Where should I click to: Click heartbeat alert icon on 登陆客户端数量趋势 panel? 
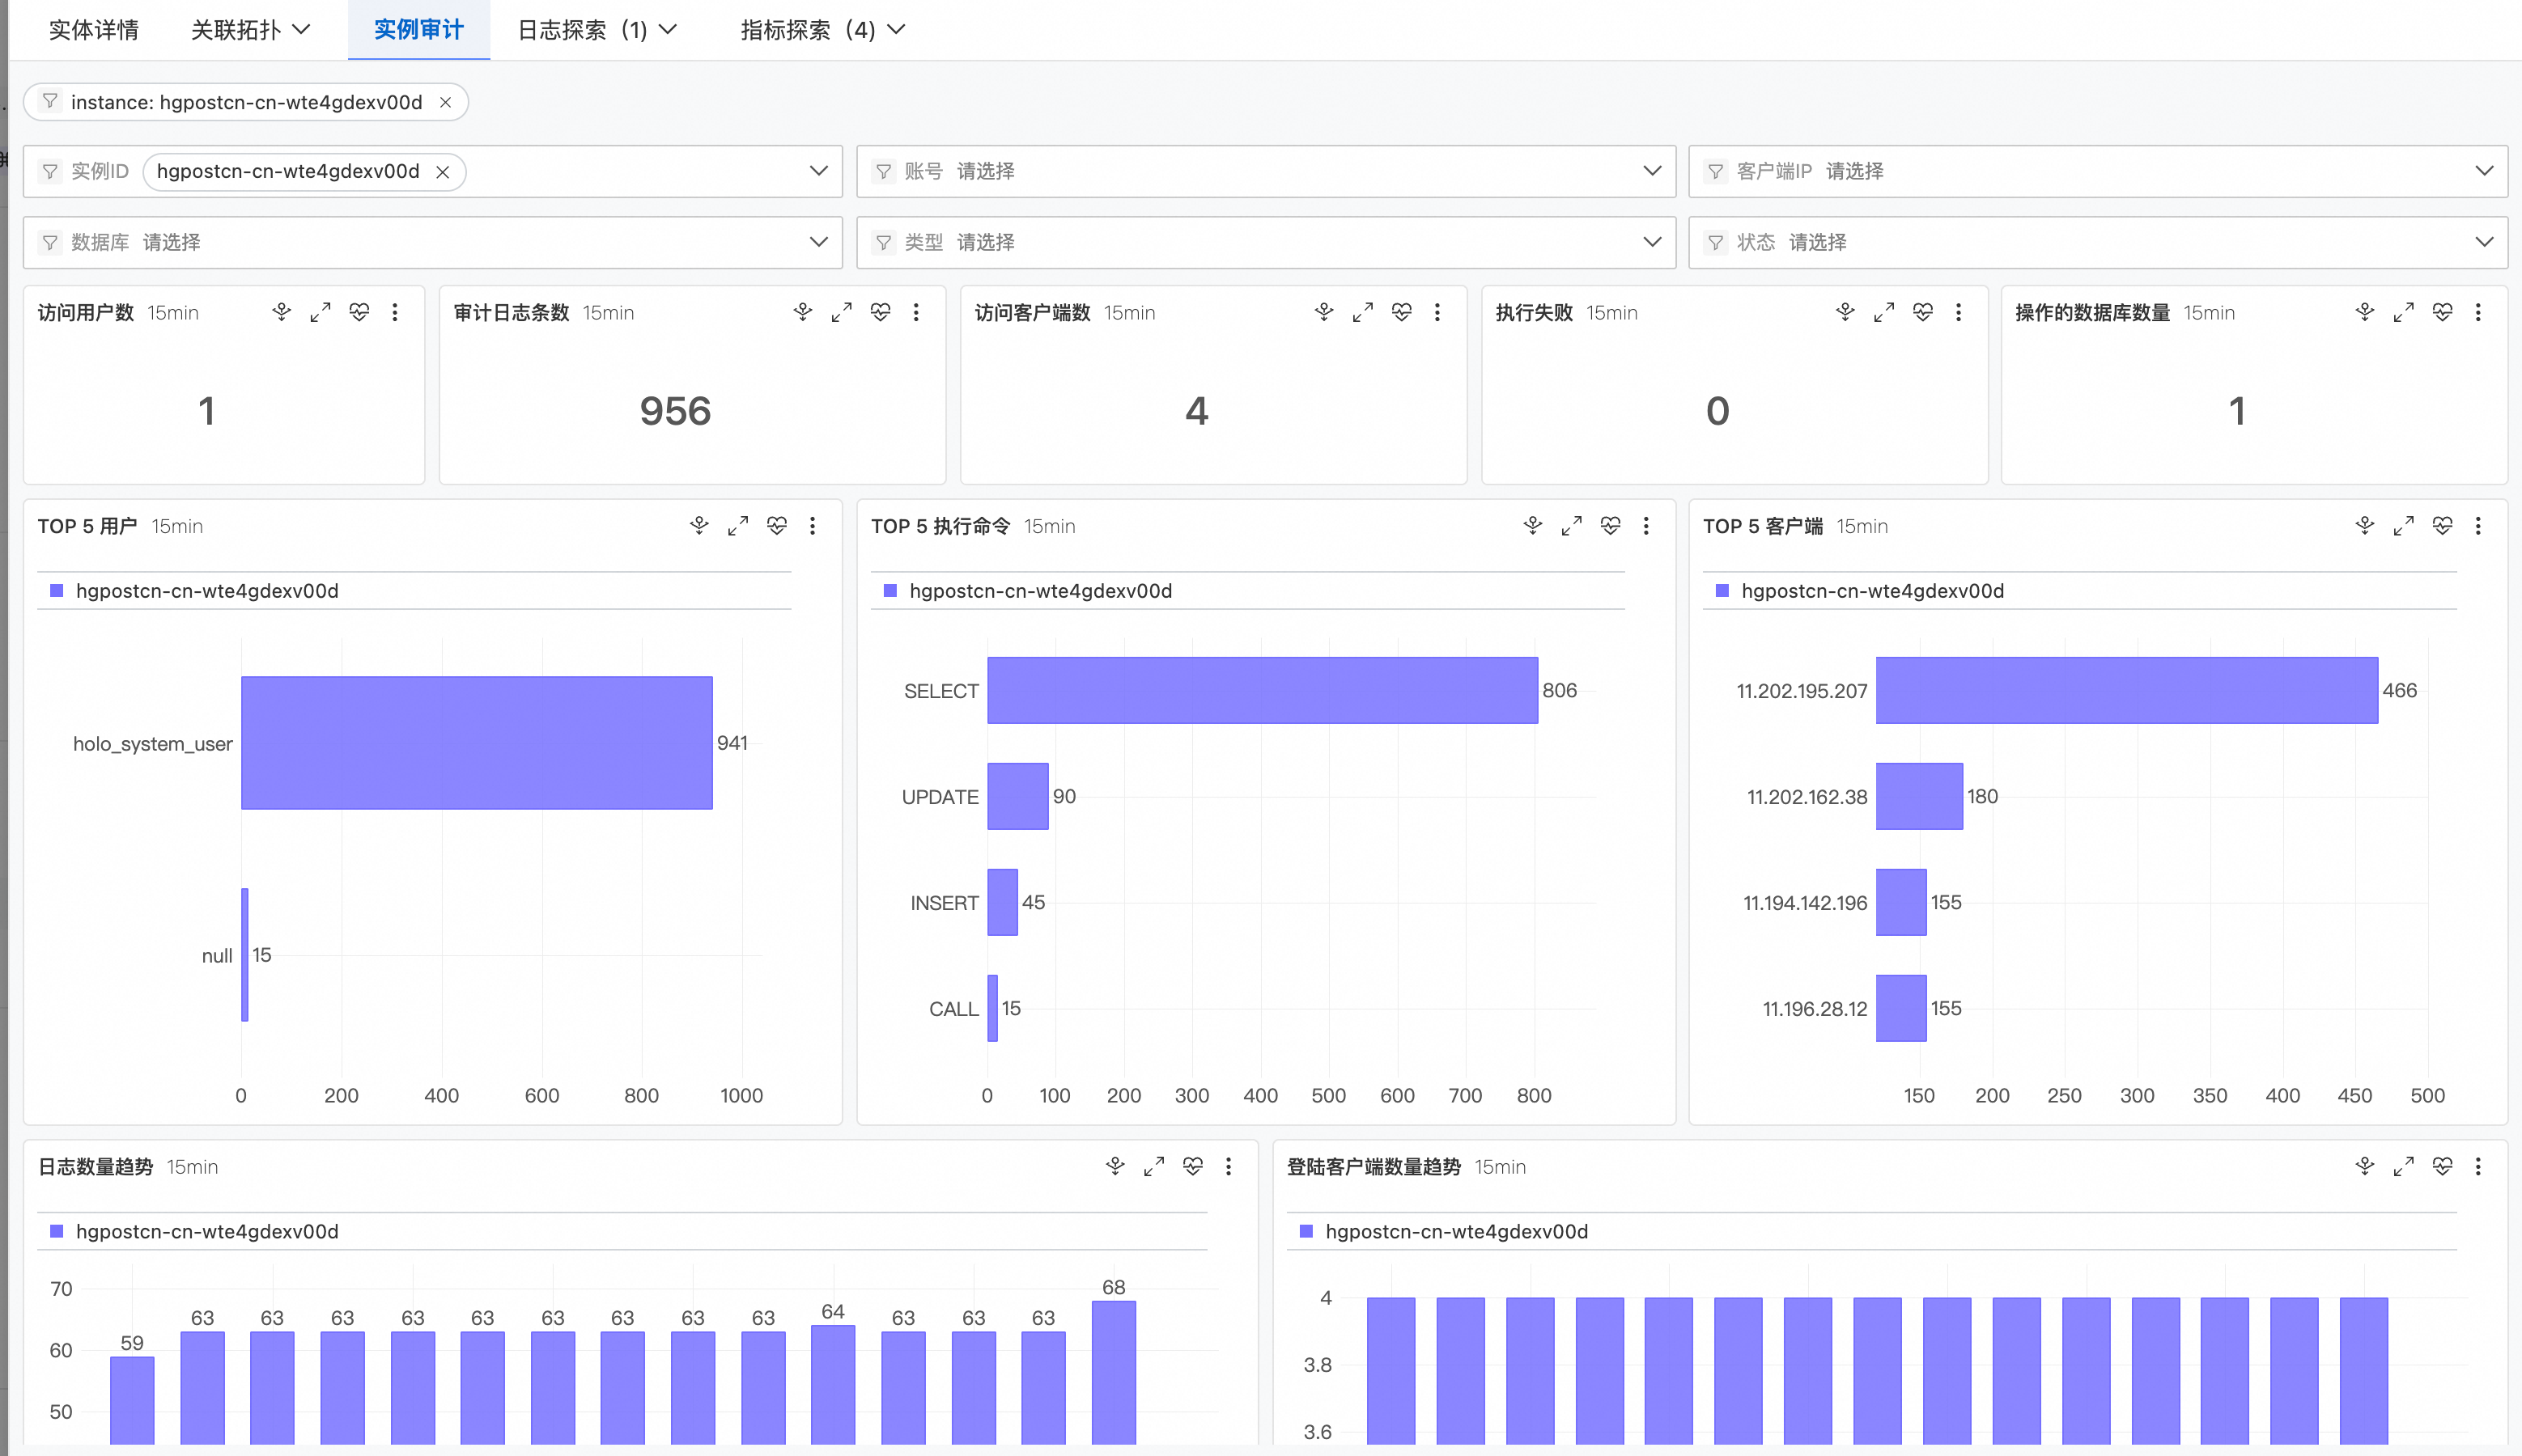click(2442, 1167)
